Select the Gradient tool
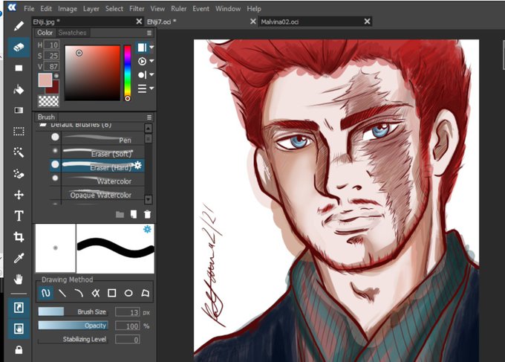Image resolution: width=505 pixels, height=362 pixels. pos(19,110)
